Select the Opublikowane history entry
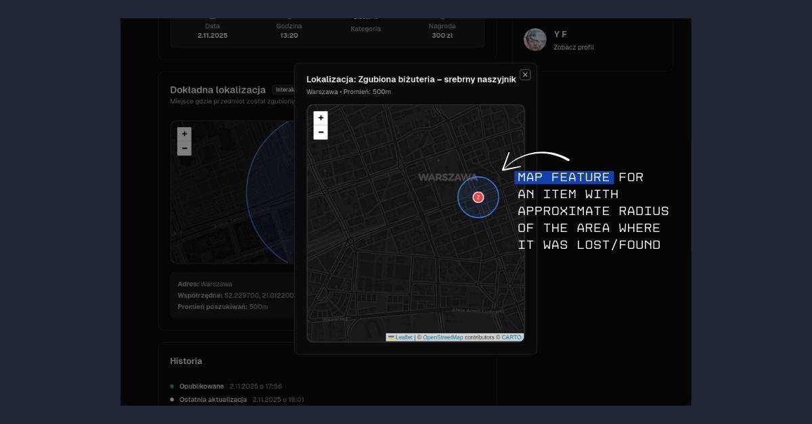 coord(201,386)
